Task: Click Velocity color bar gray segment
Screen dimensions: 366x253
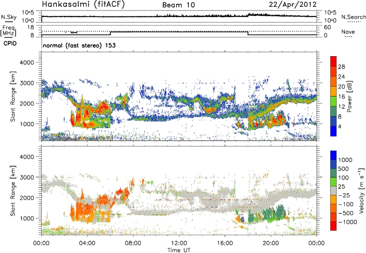Action: [x=334, y=190]
